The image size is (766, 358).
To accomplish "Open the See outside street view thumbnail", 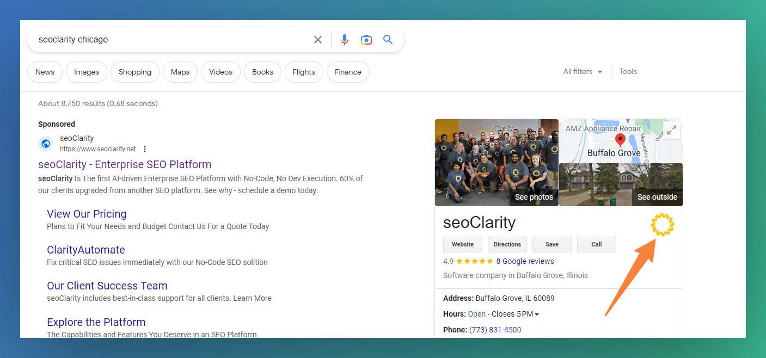I will point(621,185).
